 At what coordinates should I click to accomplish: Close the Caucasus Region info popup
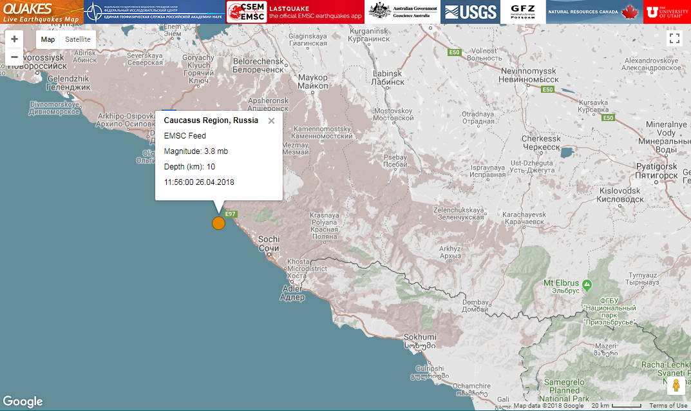271,120
